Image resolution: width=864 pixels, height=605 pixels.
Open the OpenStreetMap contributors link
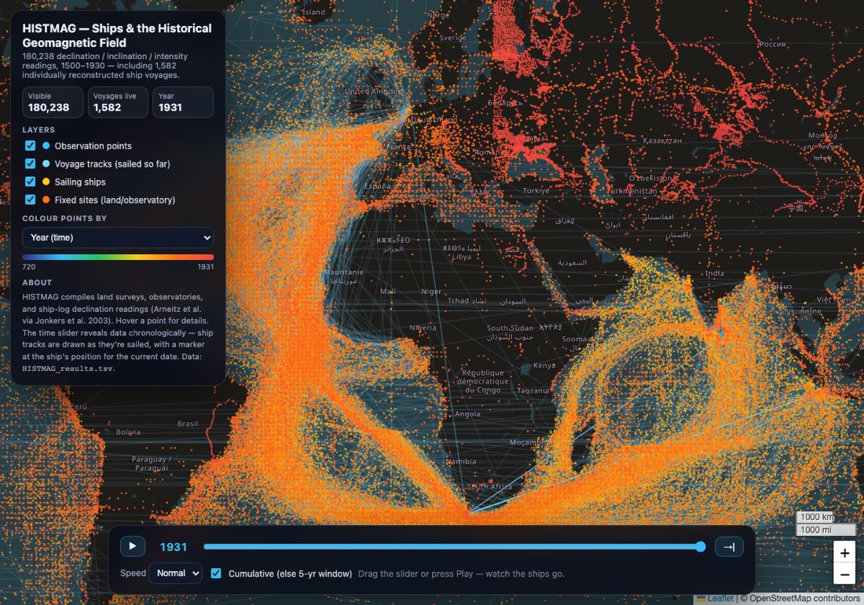point(804,599)
